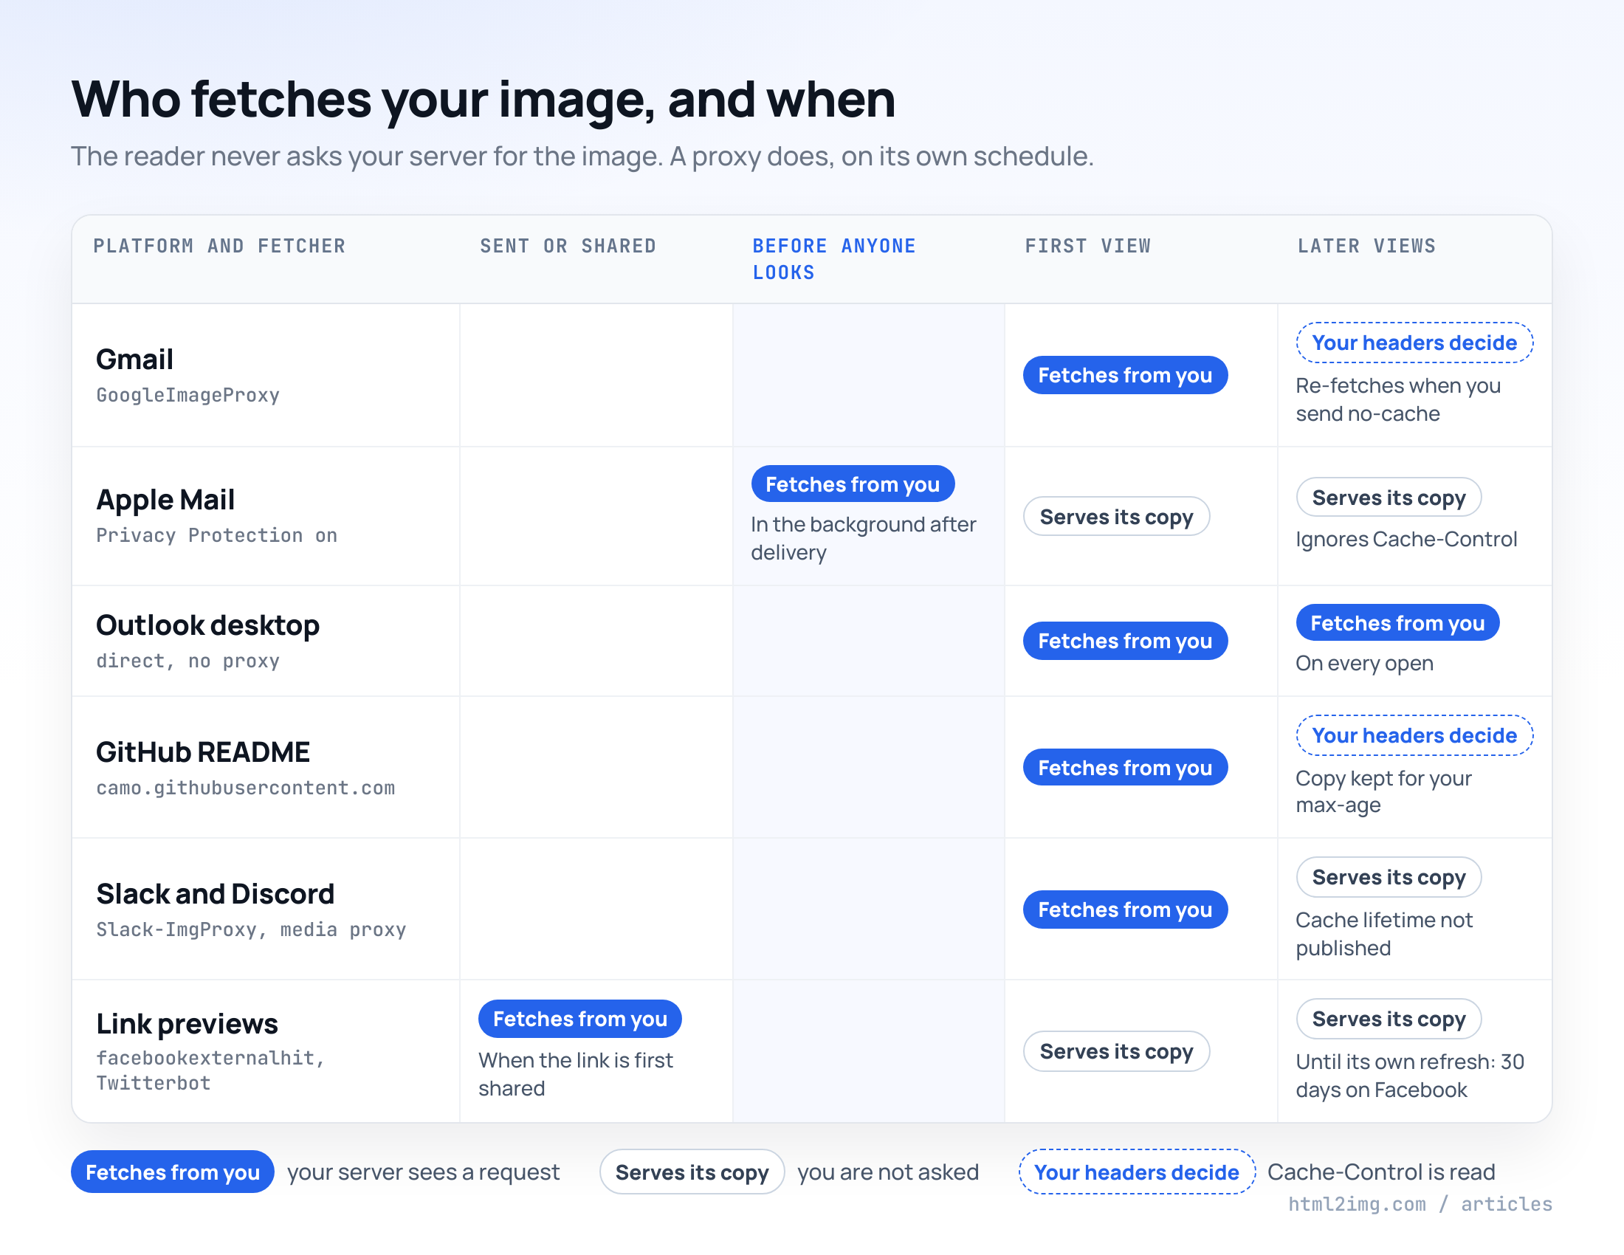Image resolution: width=1624 pixels, height=1255 pixels.
Task: Click the 'Slack-ImgProxy, media proxy' label
Action: 251,929
